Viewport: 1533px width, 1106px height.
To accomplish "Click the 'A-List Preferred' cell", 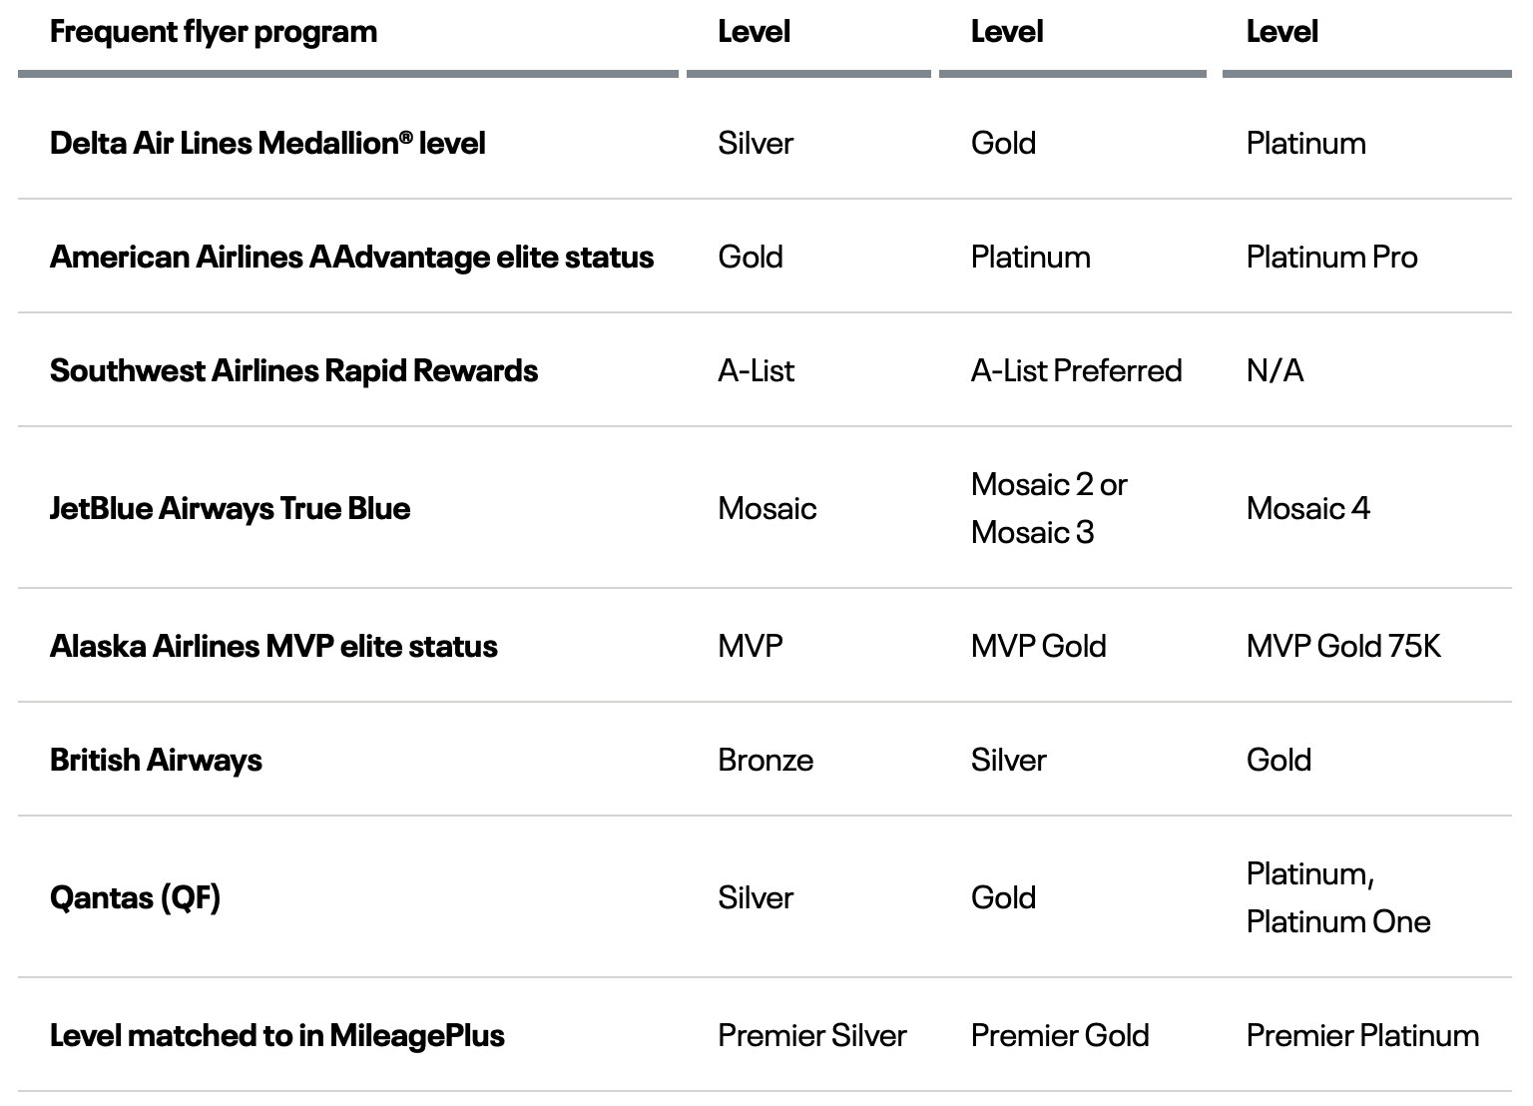I will click(1076, 371).
